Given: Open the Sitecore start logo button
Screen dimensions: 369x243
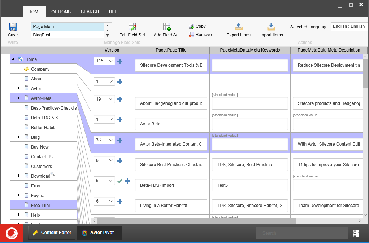Looking at the screenshot, I should tap(12, 233).
